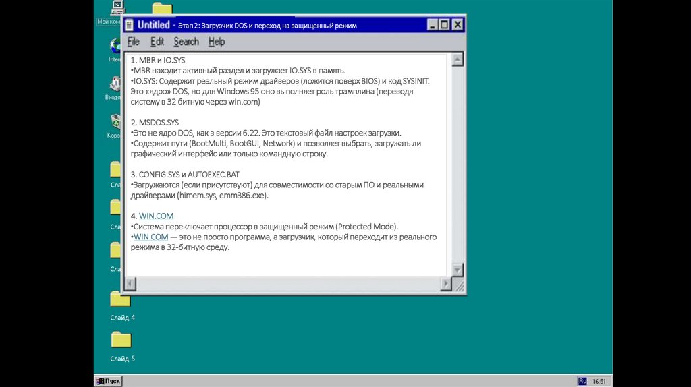The width and height of the screenshot is (691, 387).
Task: Select the folder icon at top of desktop
Action: point(162,9)
